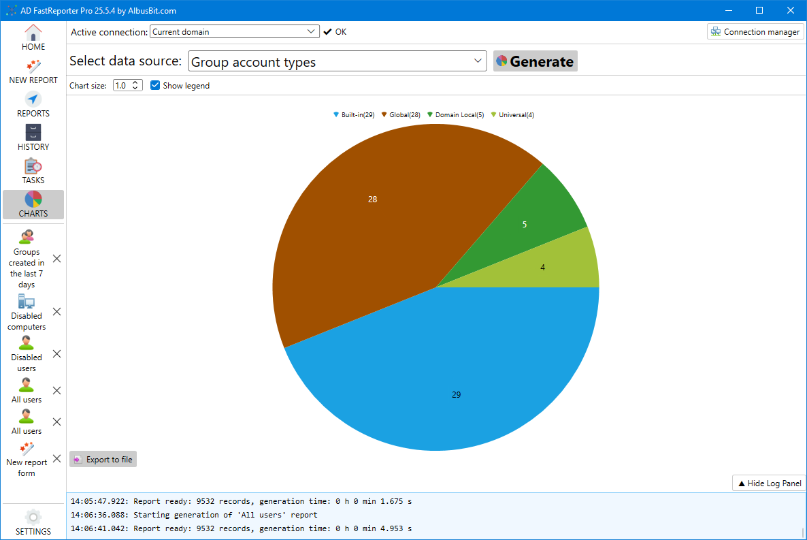This screenshot has width=807, height=540.
Task: Minimize the AD FastReporter window
Action: click(x=729, y=10)
